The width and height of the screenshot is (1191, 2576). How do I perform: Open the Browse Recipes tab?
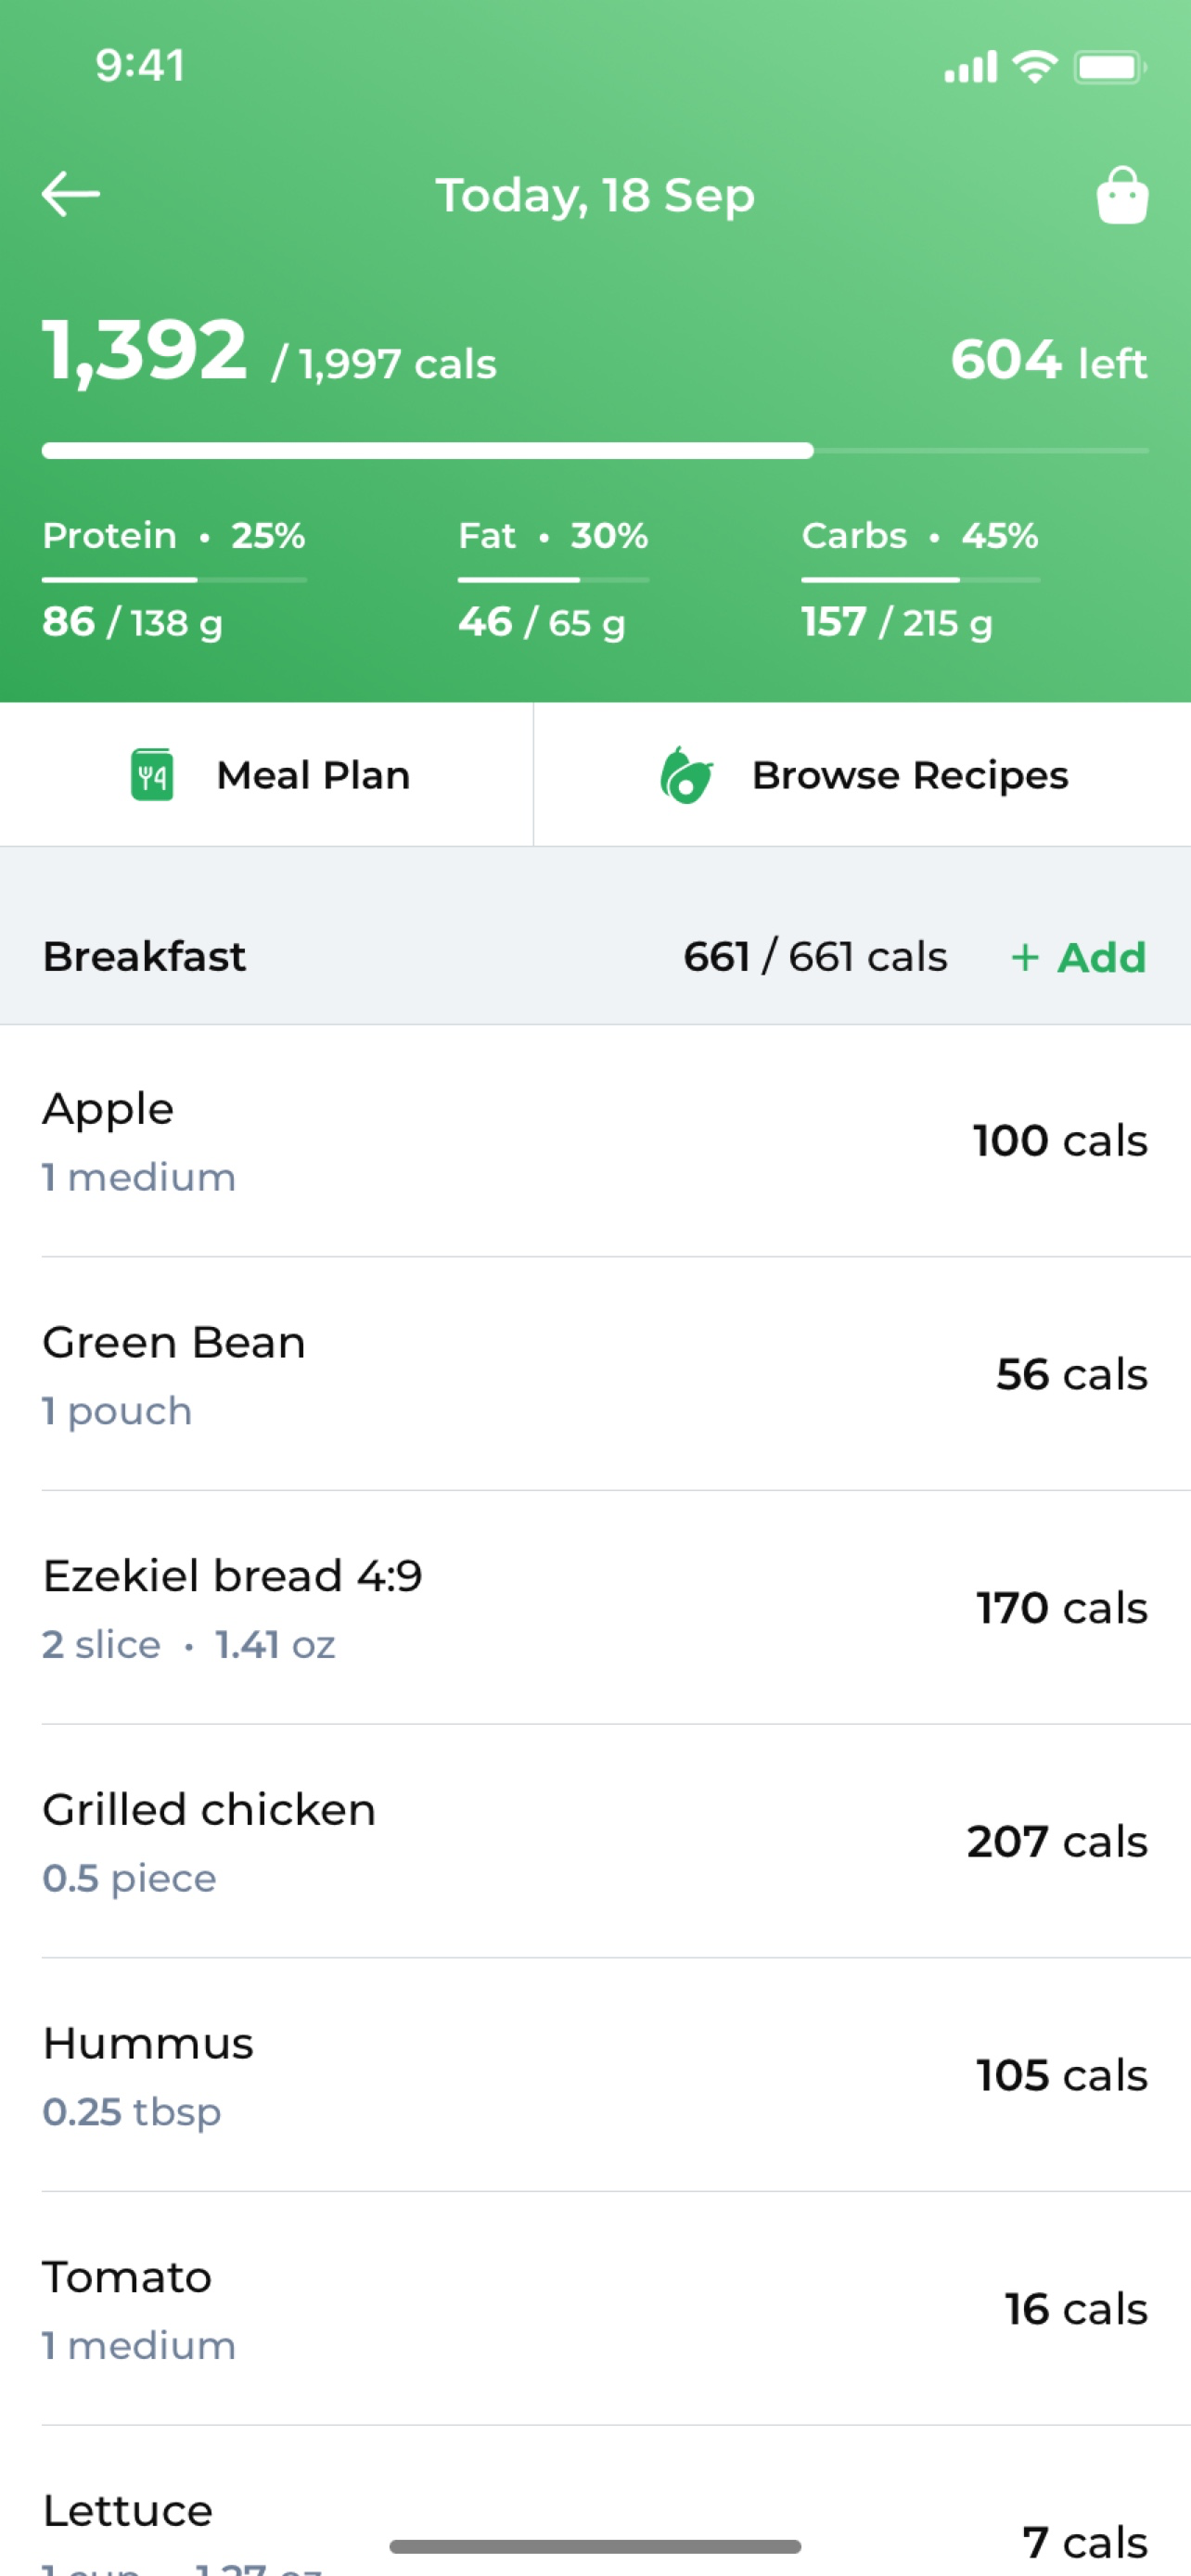863,775
